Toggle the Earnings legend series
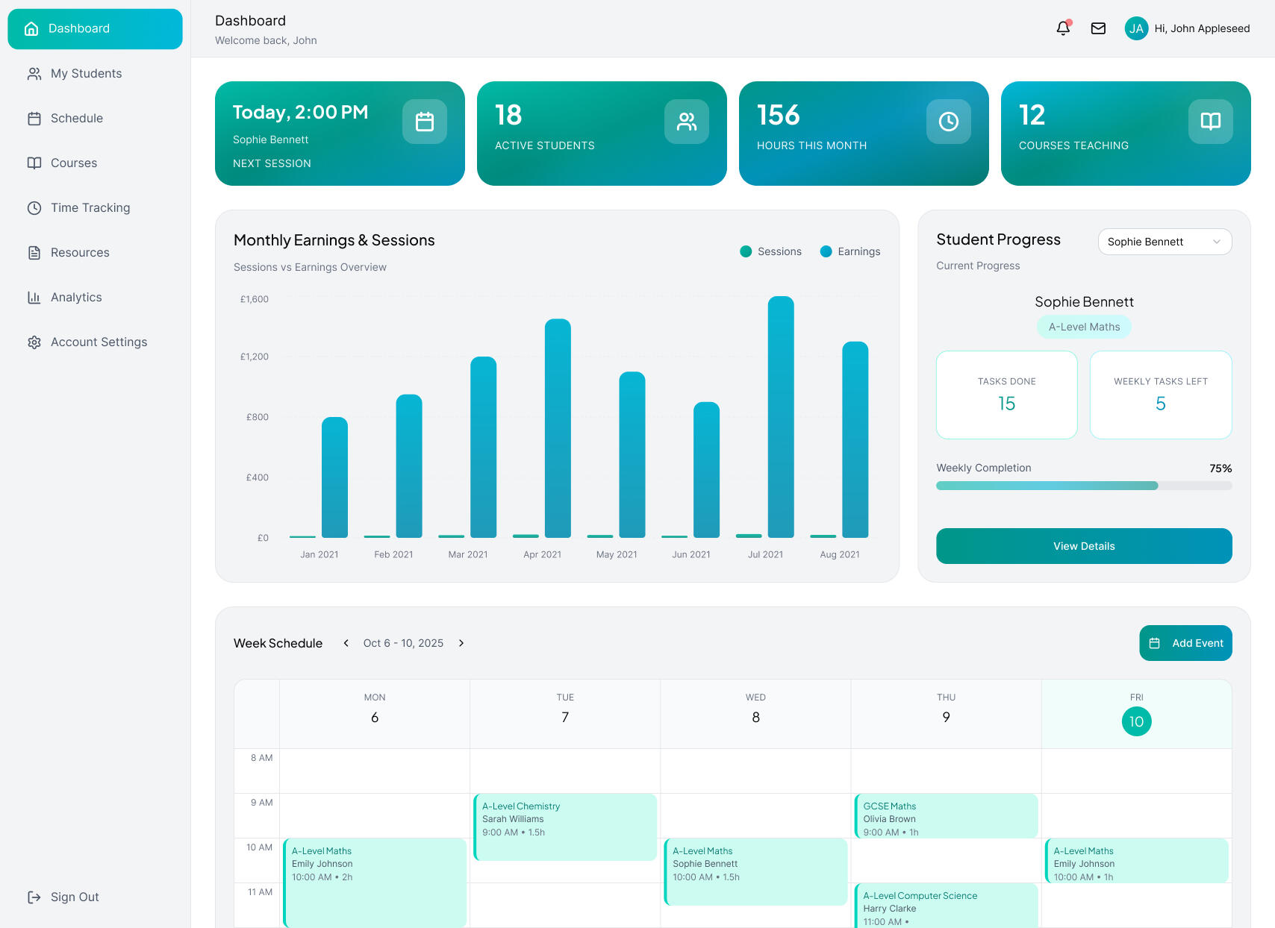The image size is (1275, 928). 850,251
